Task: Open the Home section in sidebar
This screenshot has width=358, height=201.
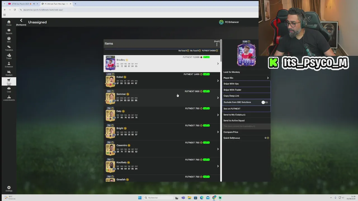Action: [x=9, y=23]
